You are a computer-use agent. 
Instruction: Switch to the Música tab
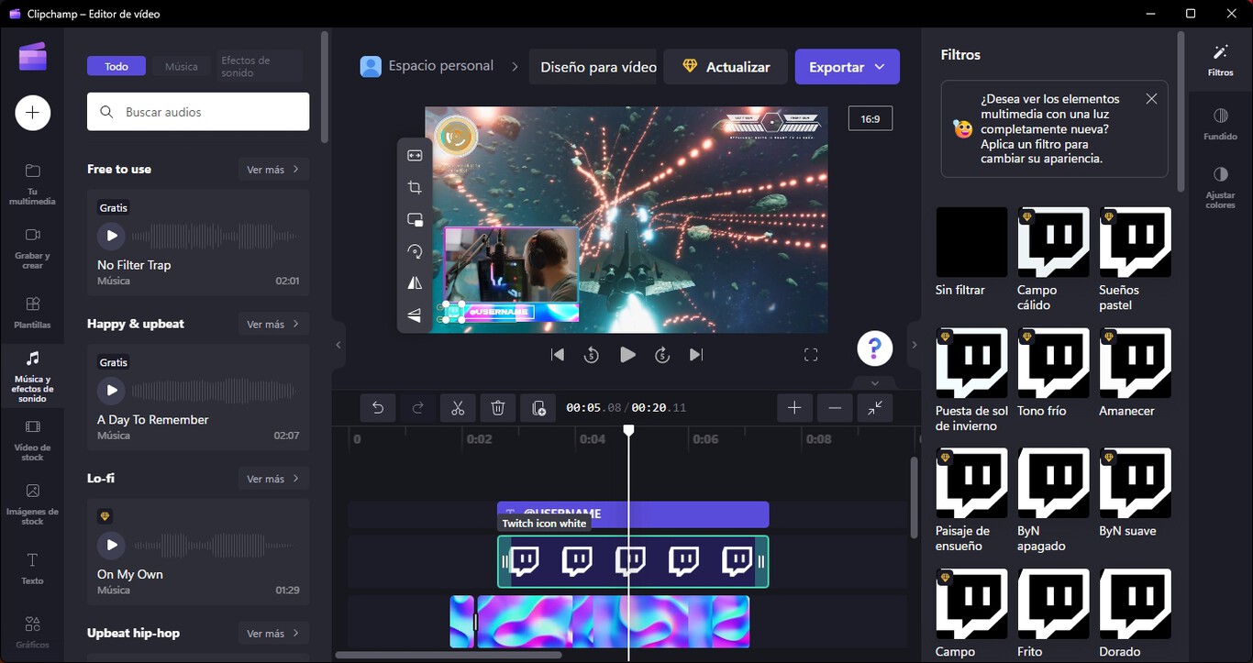(181, 65)
